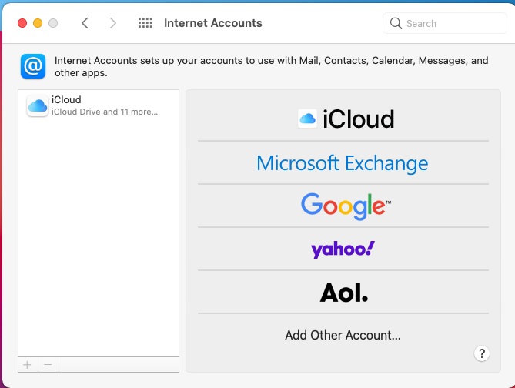515x388 pixels.
Task: Choose iCloud as the account provider
Action: click(343, 119)
